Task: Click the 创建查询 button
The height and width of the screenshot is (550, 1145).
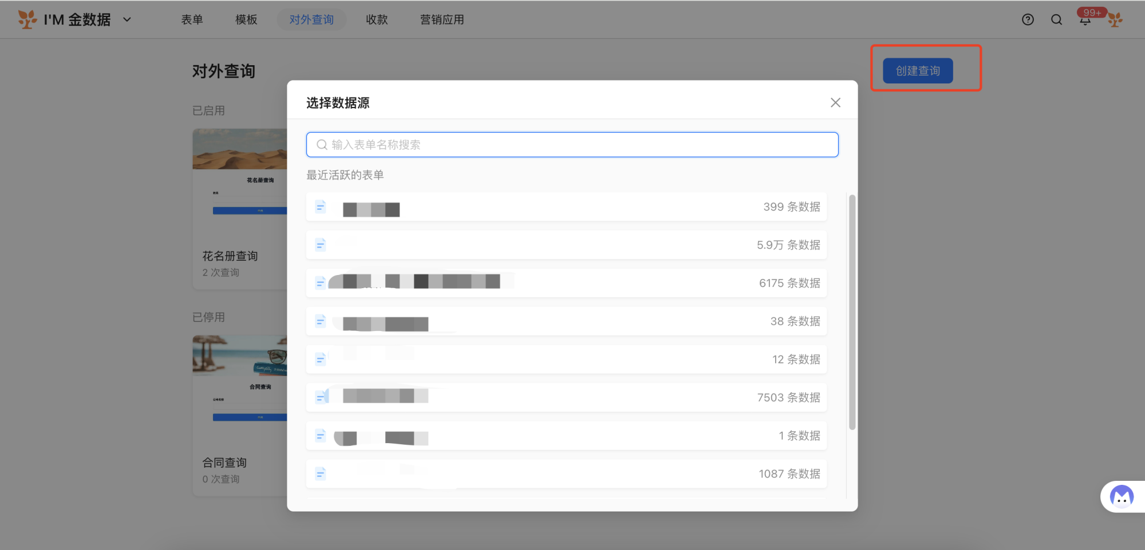Action: coord(918,71)
